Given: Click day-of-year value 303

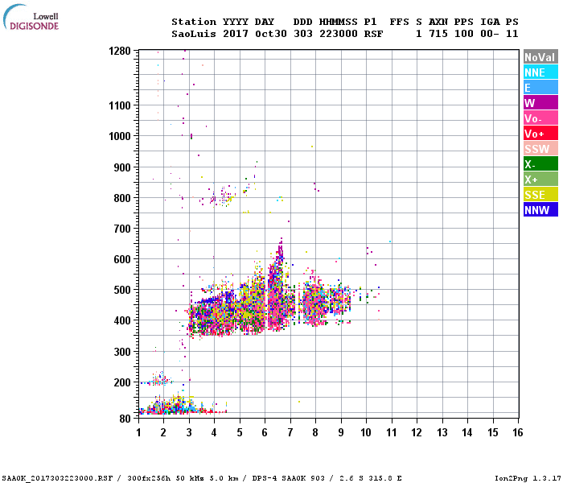Looking at the screenshot, I should tap(303, 34).
